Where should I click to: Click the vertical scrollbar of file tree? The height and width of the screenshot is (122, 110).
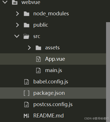pyautogui.click(x=108, y=72)
